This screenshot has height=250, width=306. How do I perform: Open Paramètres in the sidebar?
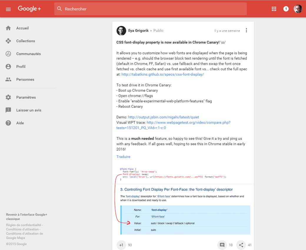point(26,97)
